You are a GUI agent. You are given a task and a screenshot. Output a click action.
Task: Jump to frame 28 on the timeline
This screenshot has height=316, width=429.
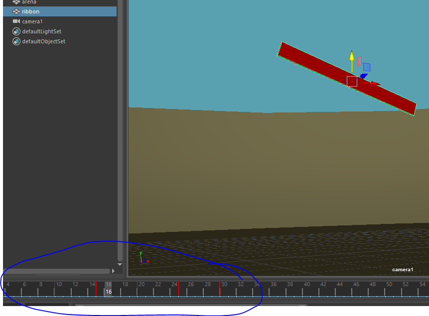(x=208, y=284)
